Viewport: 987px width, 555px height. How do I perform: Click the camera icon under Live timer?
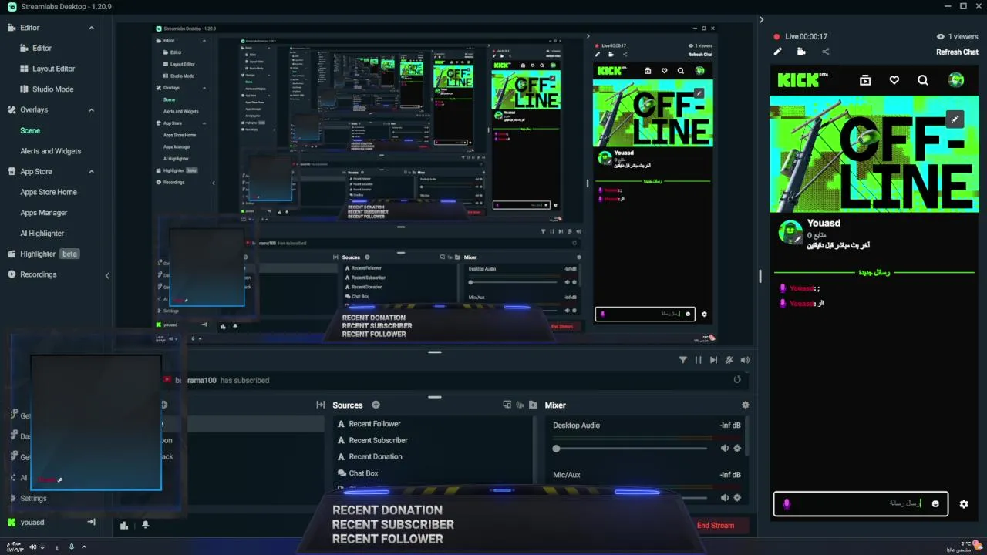(x=801, y=52)
